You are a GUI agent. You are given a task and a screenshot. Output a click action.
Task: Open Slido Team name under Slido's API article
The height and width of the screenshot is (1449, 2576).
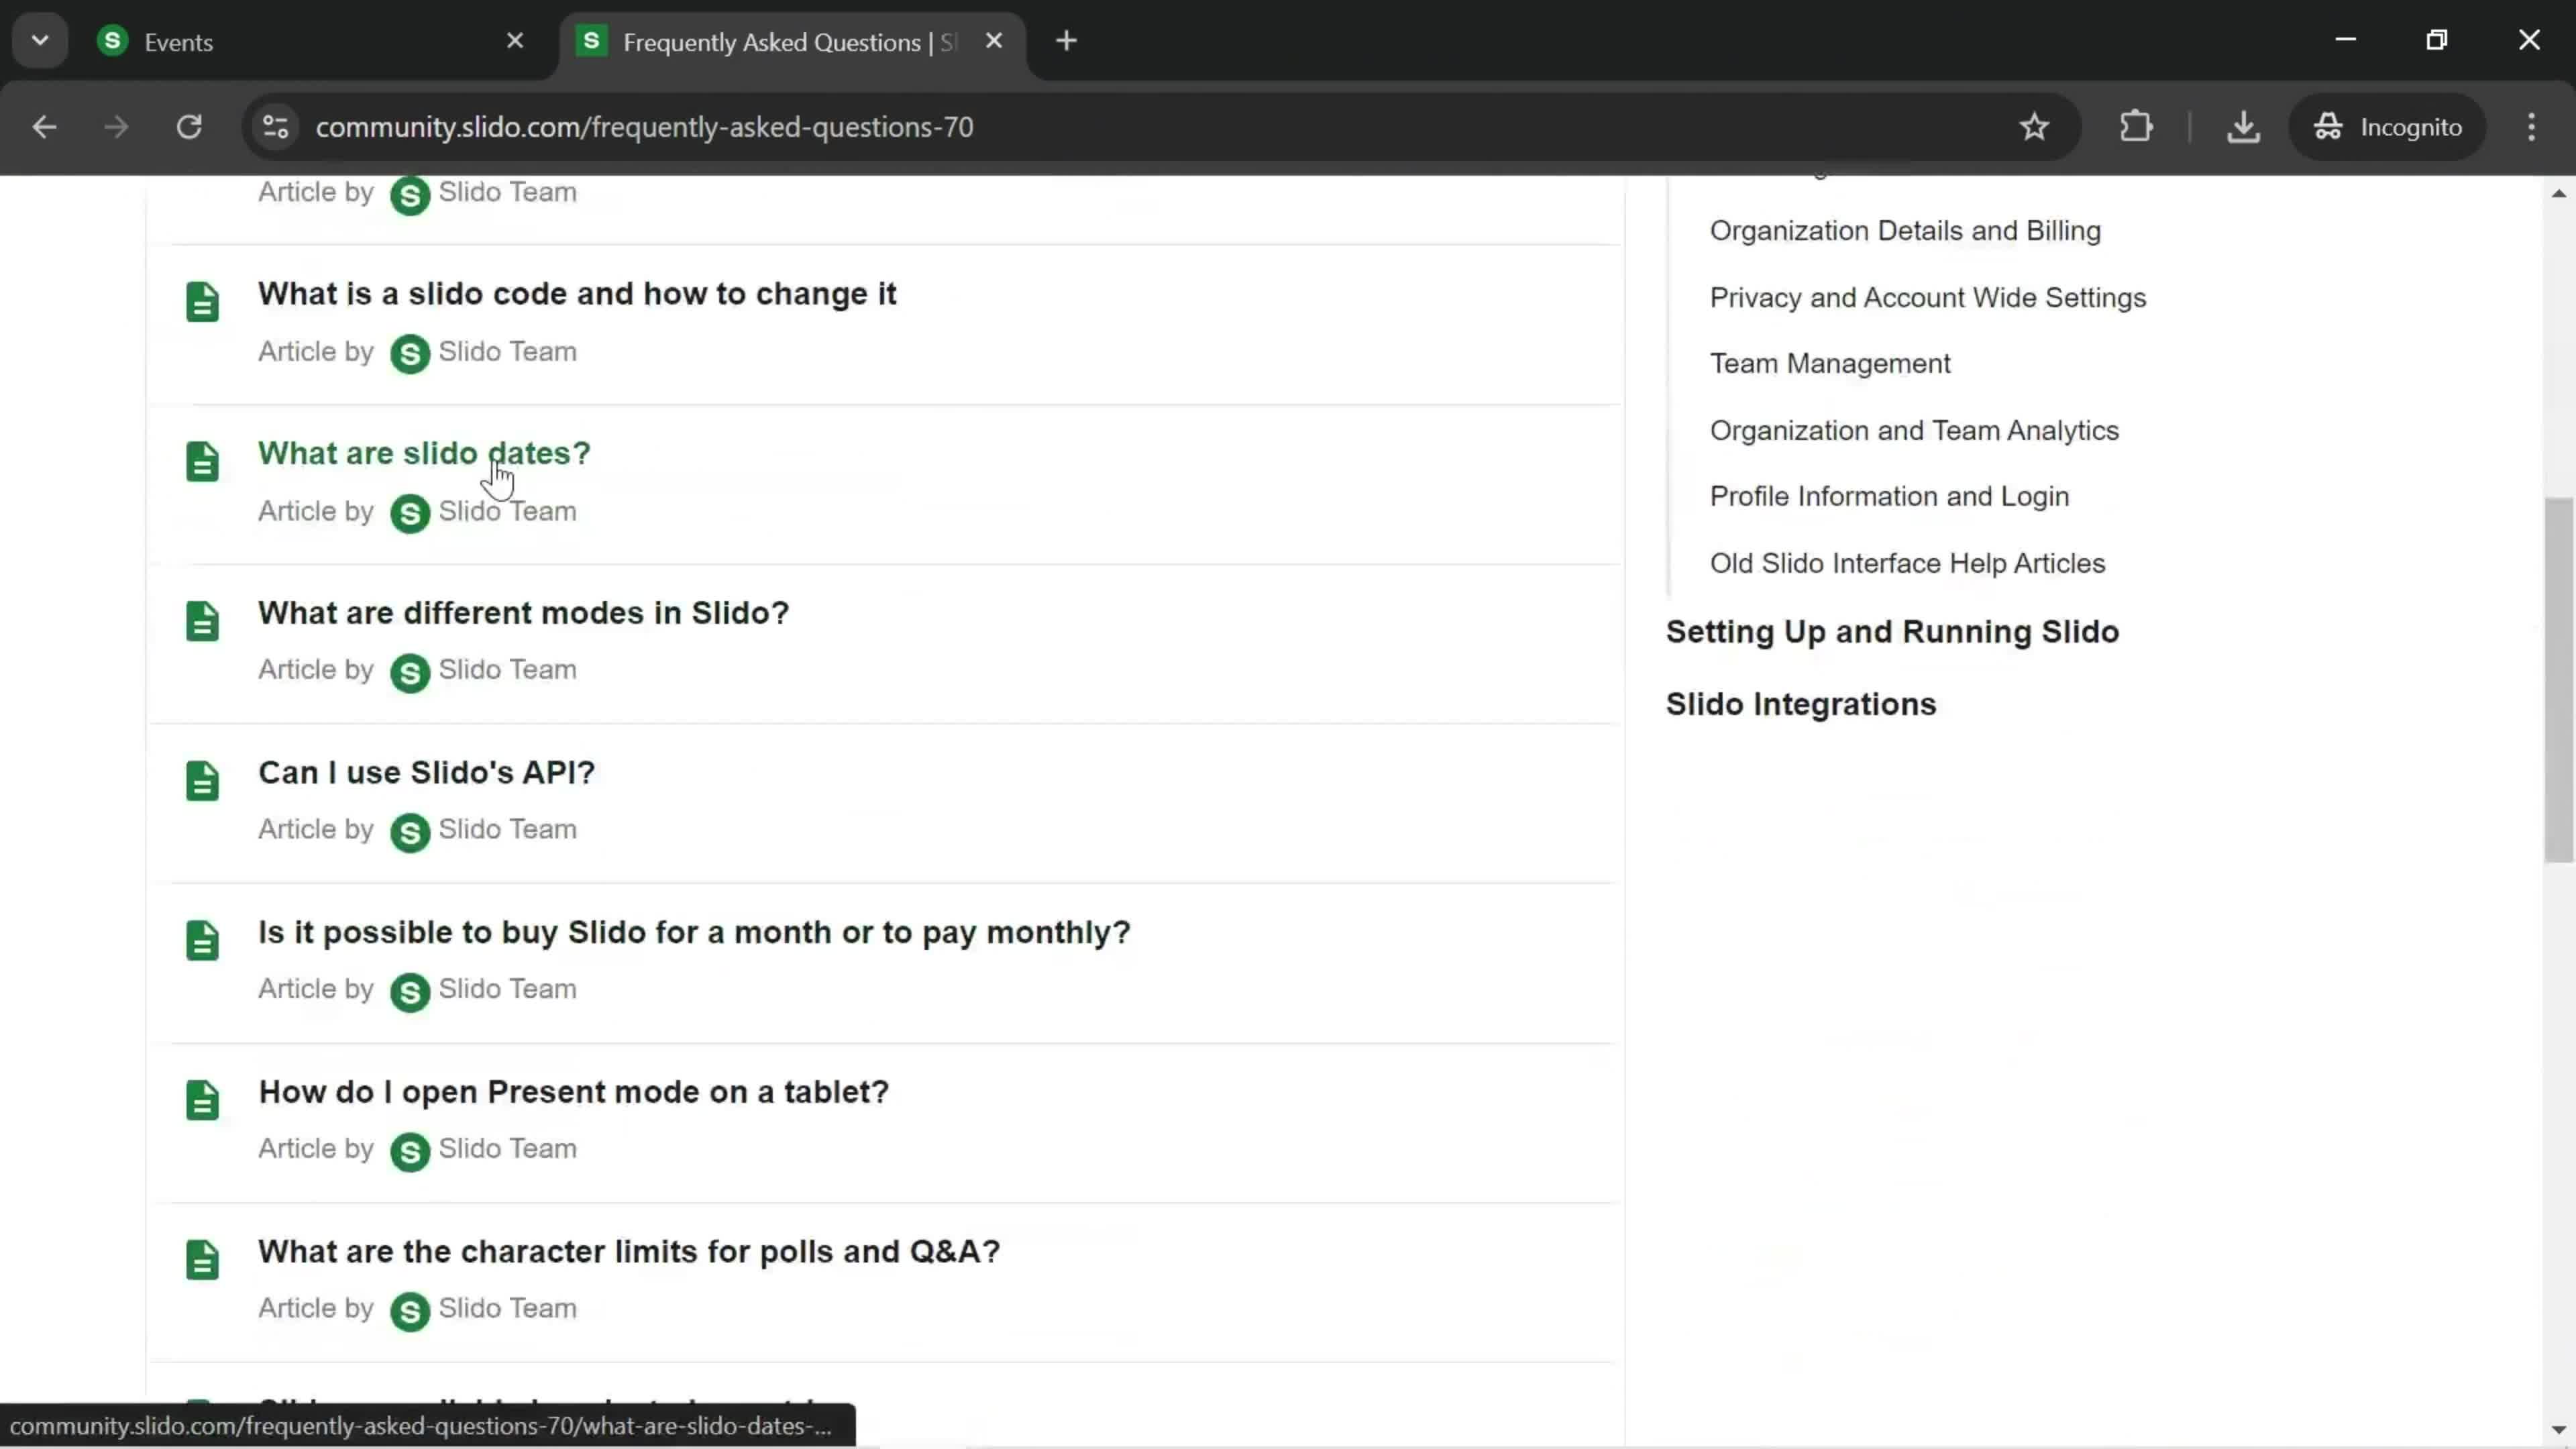coord(507,830)
